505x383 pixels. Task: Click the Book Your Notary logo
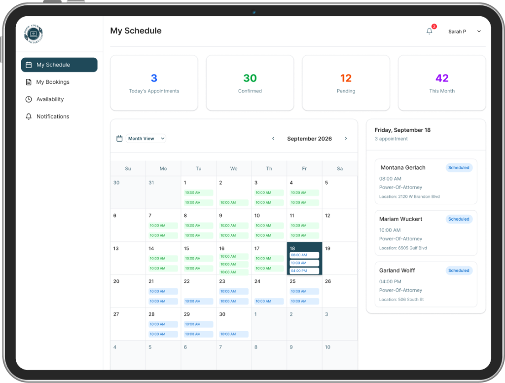coord(33,34)
